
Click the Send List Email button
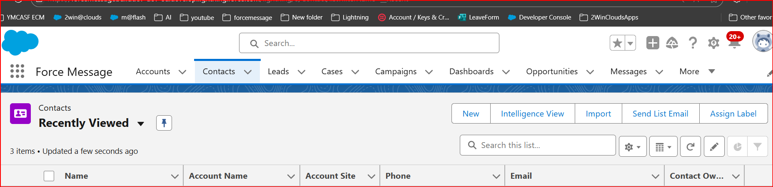tap(660, 114)
